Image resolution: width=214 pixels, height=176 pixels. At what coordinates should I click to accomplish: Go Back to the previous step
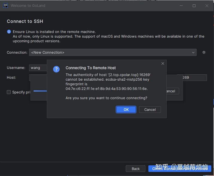click(x=136, y=169)
